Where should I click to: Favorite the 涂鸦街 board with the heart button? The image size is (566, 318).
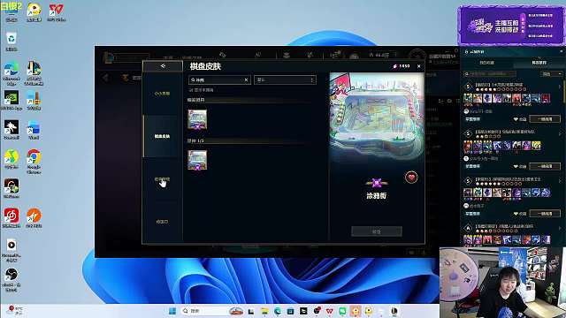(411, 177)
